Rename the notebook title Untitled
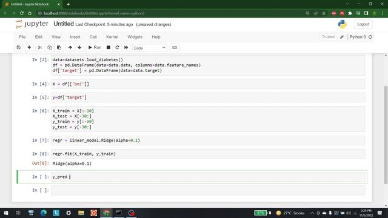The width and height of the screenshot is (388, 218). point(64,24)
